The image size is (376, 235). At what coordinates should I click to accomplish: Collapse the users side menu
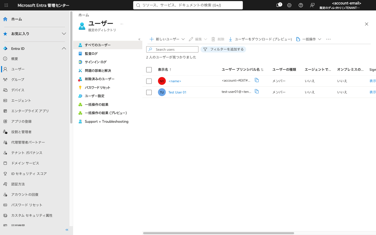(139, 39)
